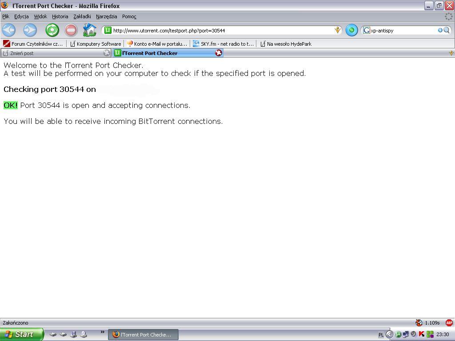Screen dimensions: 455x341
Task: Click the green blocks tray icon
Action: 430,334
